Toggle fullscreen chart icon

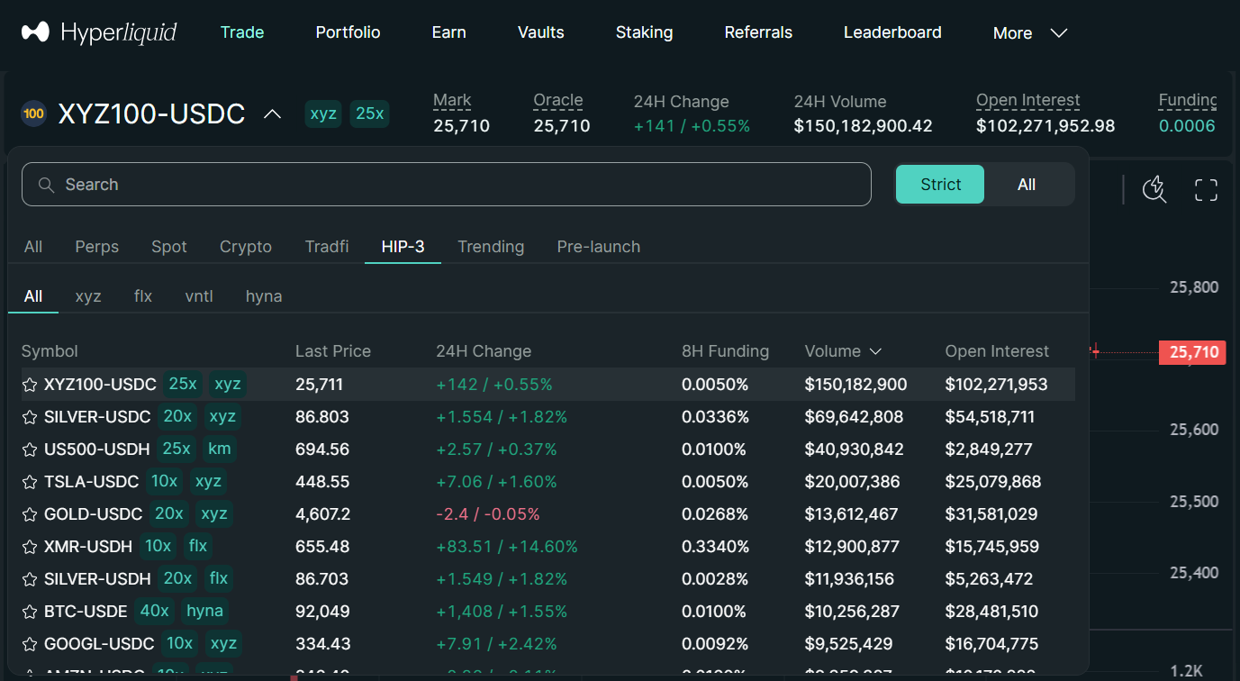(1206, 189)
